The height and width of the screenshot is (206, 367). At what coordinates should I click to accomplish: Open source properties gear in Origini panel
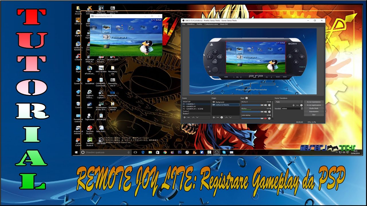(x=222, y=117)
